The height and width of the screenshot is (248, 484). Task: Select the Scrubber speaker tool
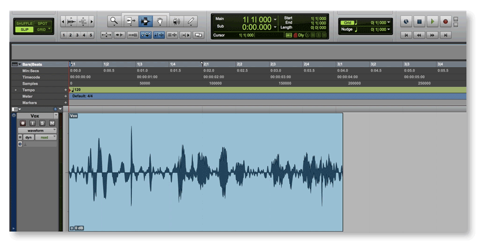[176, 21]
